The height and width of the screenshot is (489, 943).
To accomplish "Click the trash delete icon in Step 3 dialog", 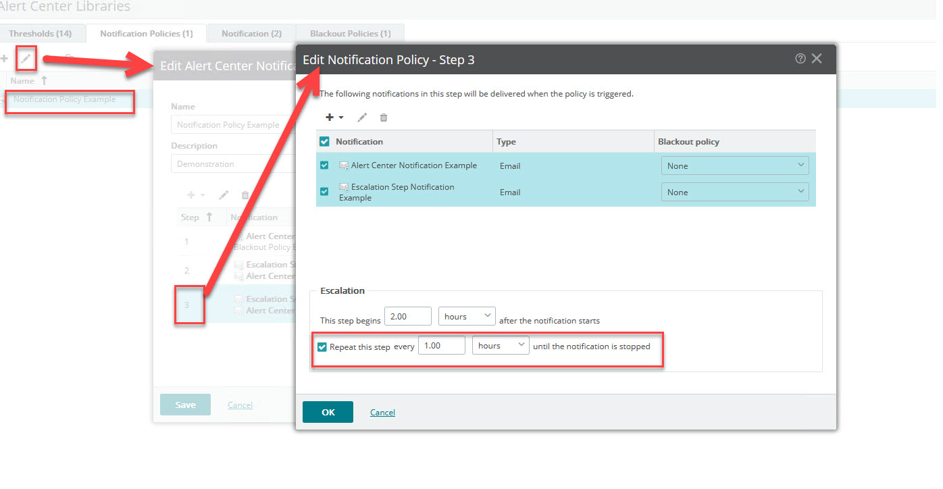I will coord(384,118).
